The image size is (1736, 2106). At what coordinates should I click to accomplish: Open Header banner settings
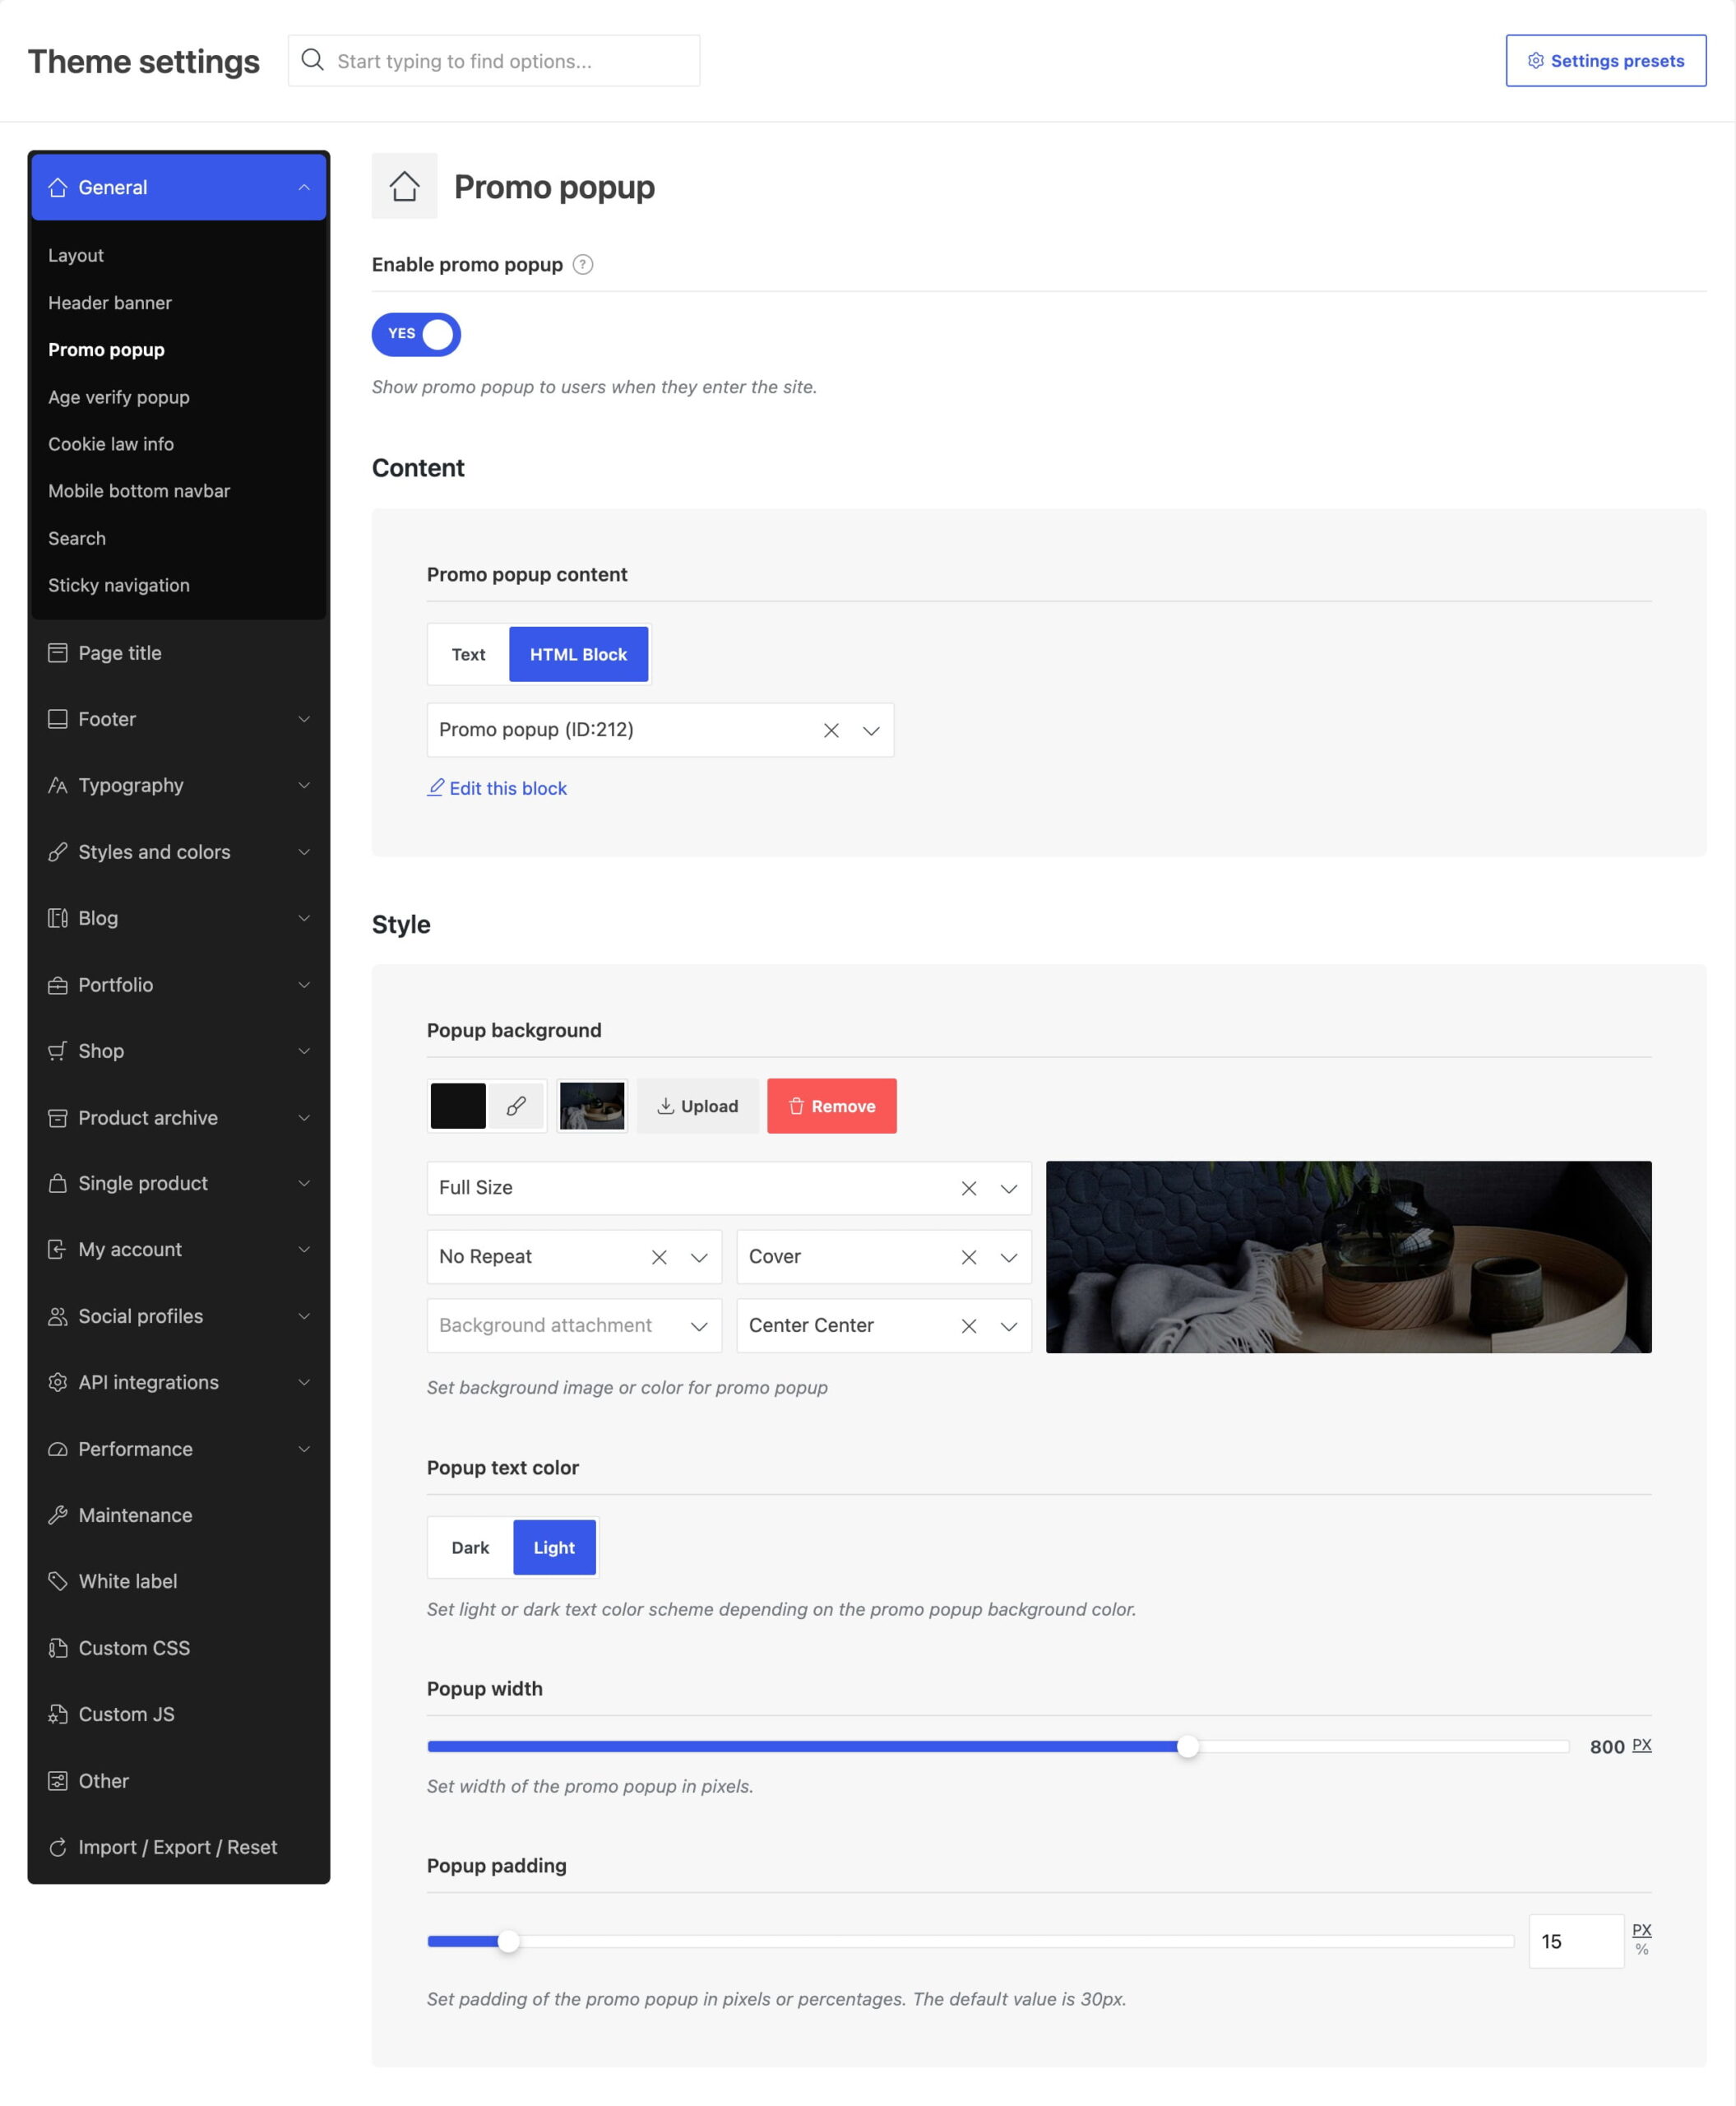(x=110, y=302)
